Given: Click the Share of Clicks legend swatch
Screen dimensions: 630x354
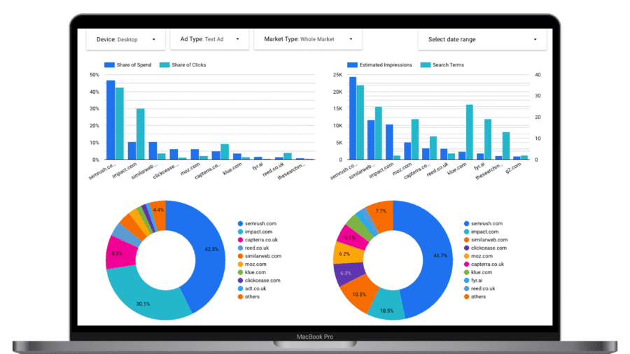Looking at the screenshot, I should click(x=164, y=65).
